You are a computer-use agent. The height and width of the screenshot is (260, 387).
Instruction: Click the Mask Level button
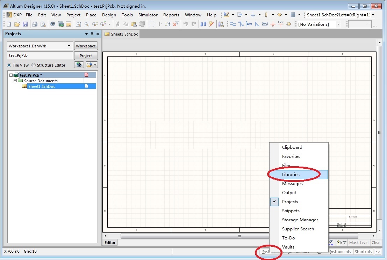[359, 243]
